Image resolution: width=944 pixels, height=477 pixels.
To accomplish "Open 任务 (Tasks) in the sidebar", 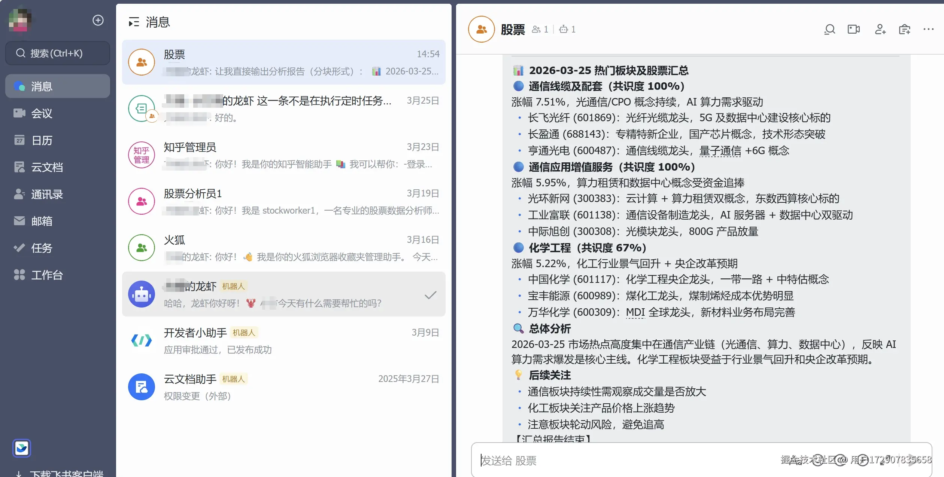I will click(41, 248).
